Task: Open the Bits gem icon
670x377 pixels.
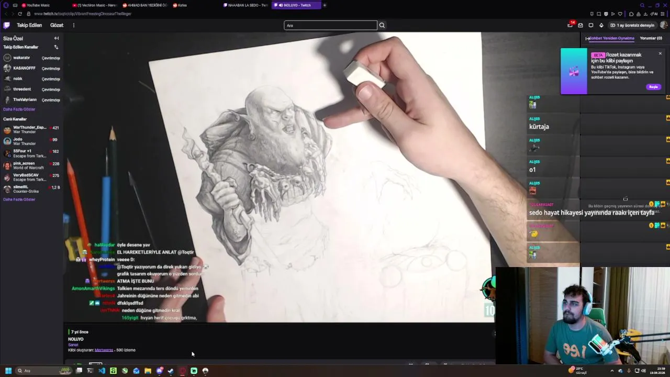Action: click(601, 25)
